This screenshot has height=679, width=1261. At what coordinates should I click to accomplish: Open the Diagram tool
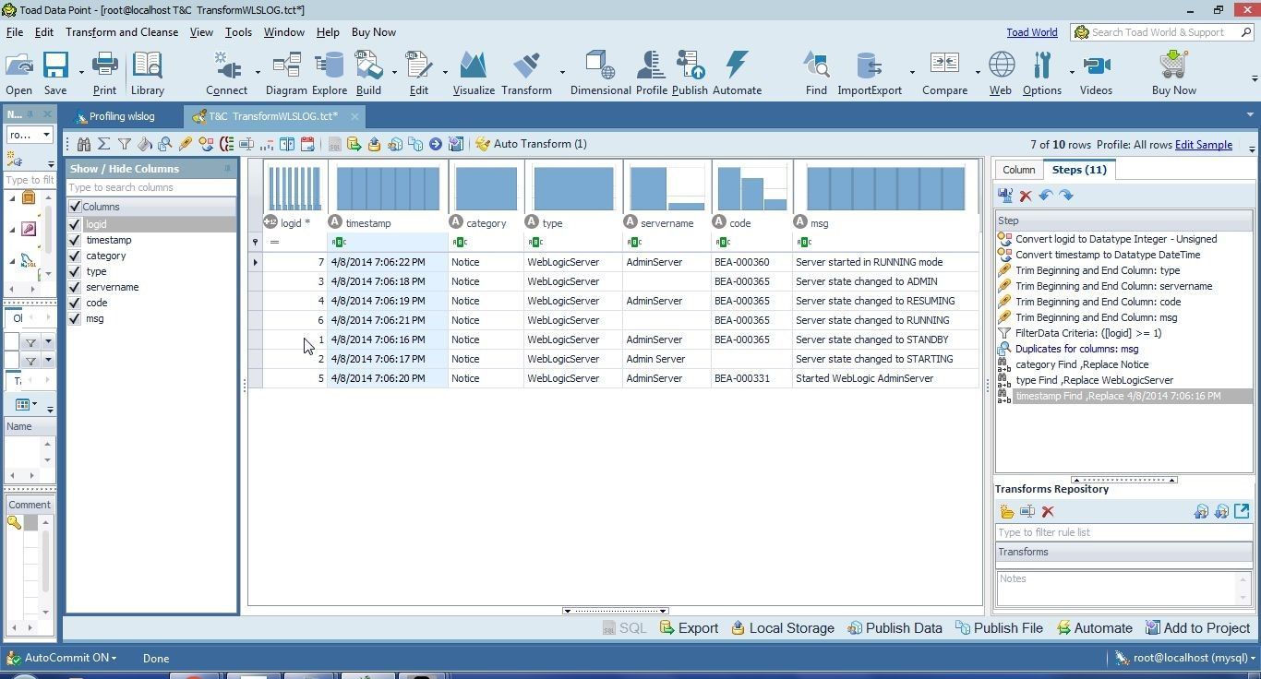(286, 74)
